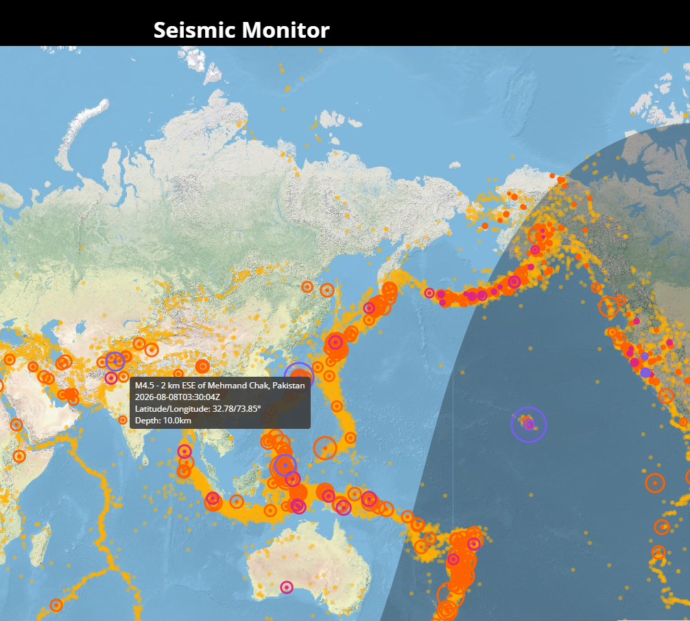Image resolution: width=690 pixels, height=621 pixels.
Task: Click the Depth: 10.0km tooltip line
Action: pyautogui.click(x=163, y=421)
